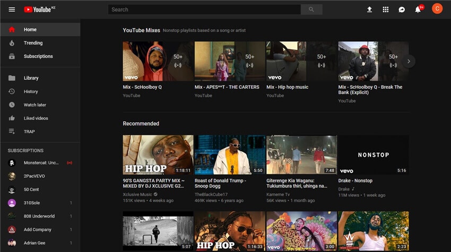Open title 'Mix - Hip hop music'
This screenshot has height=252, width=451.
[x=288, y=87]
